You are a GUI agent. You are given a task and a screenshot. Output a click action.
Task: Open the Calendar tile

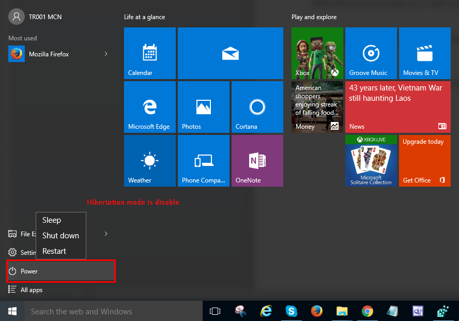(150, 53)
